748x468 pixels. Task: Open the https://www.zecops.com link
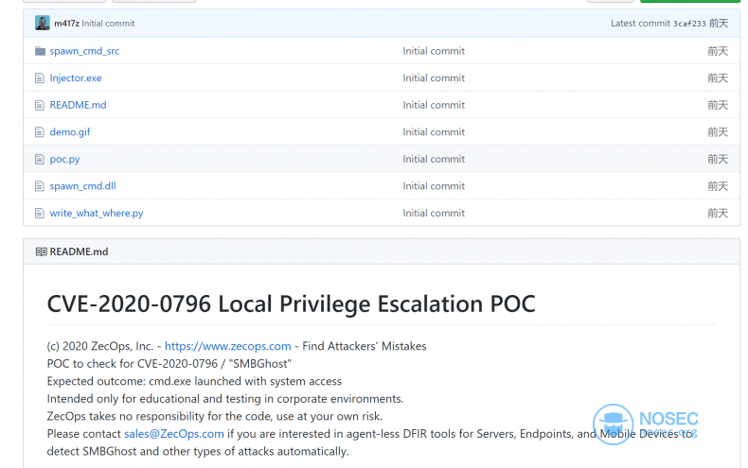(x=227, y=346)
